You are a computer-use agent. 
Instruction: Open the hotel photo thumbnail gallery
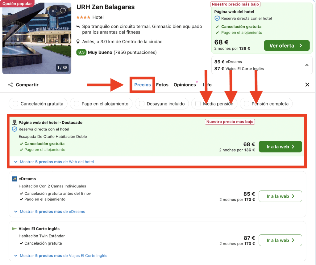[x=37, y=39]
